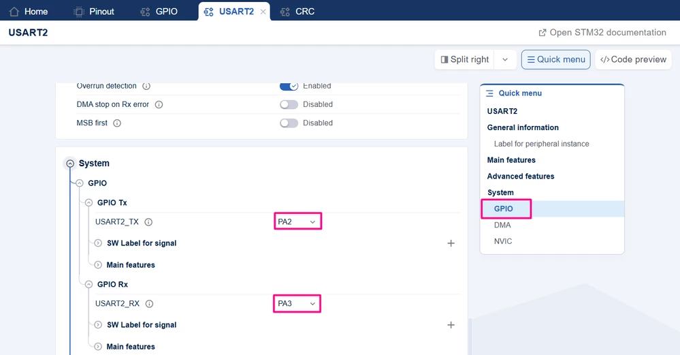680x355 pixels.
Task: Click the Pinout chip icon
Action: pyautogui.click(x=79, y=12)
